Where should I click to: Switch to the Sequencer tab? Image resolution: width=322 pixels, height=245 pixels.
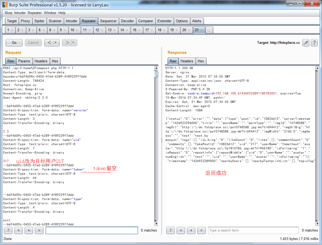(108, 21)
